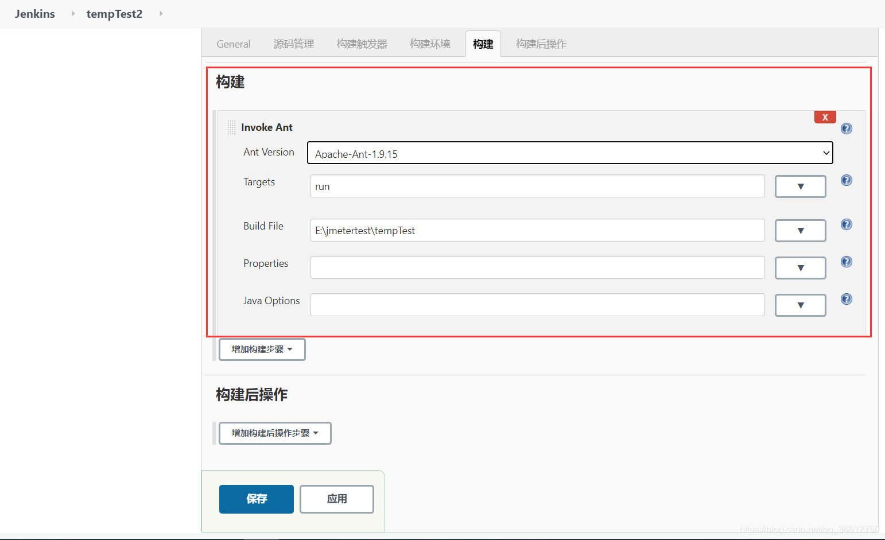
Task: Open the Ant Version dropdown
Action: coord(570,153)
